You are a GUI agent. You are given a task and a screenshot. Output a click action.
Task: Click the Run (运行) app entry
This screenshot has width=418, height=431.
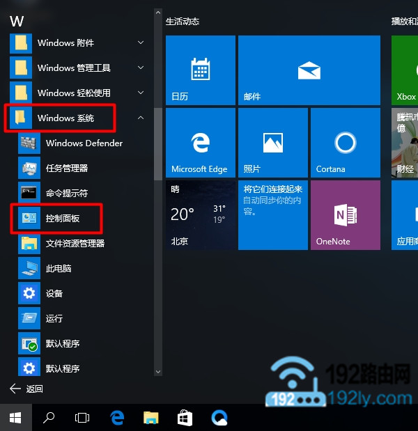(x=54, y=319)
